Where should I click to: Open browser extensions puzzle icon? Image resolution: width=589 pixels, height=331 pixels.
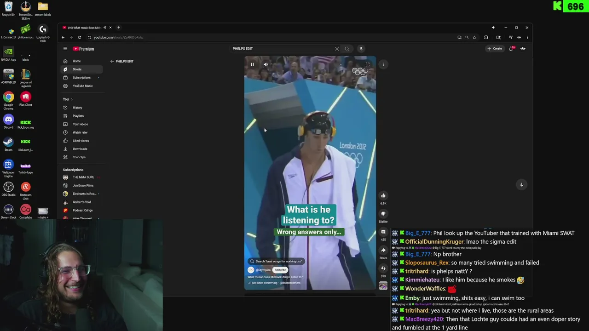click(x=486, y=37)
